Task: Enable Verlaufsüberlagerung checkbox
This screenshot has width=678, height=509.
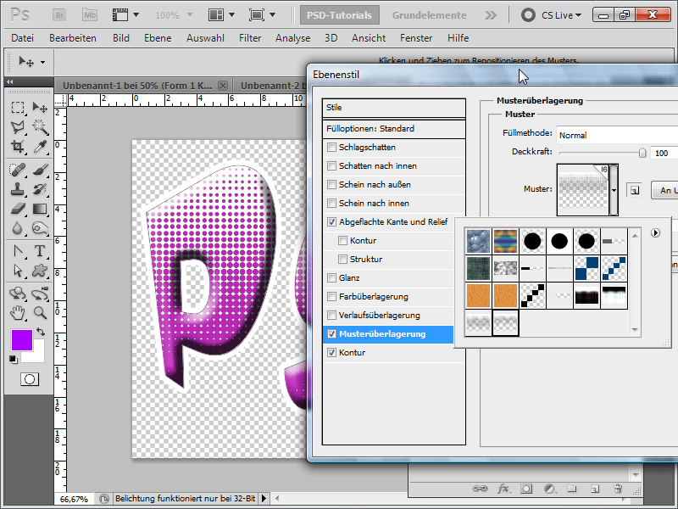Action: [331, 315]
